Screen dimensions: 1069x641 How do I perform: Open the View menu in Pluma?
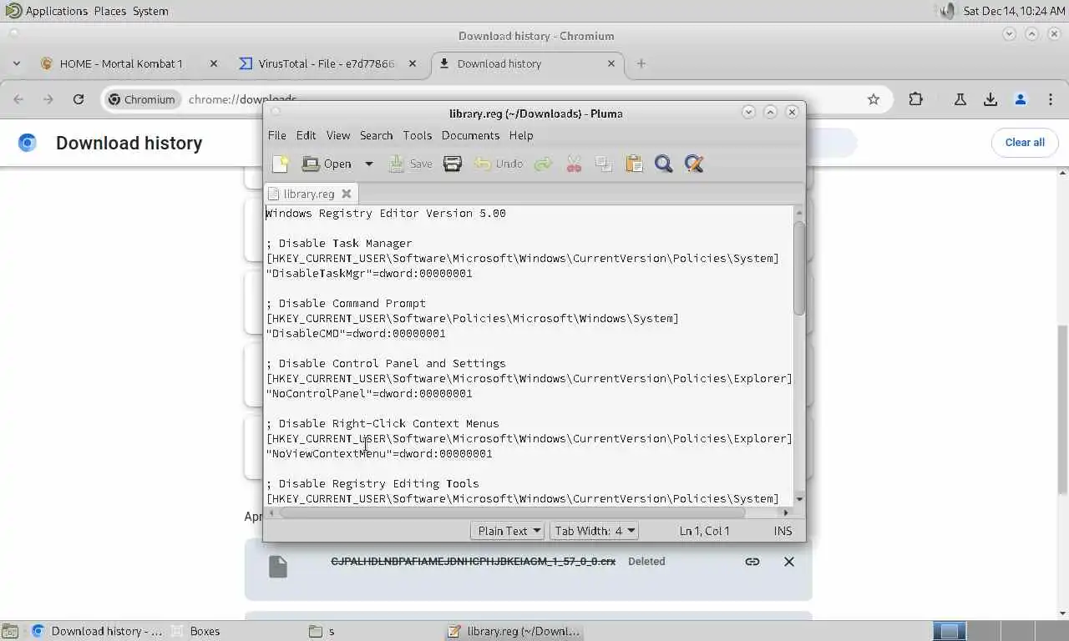(x=338, y=135)
